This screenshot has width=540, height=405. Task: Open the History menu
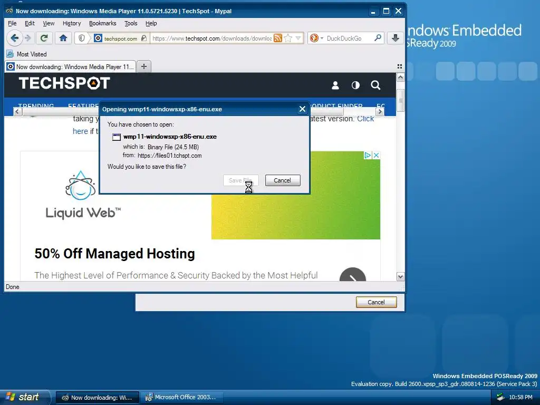tap(72, 23)
